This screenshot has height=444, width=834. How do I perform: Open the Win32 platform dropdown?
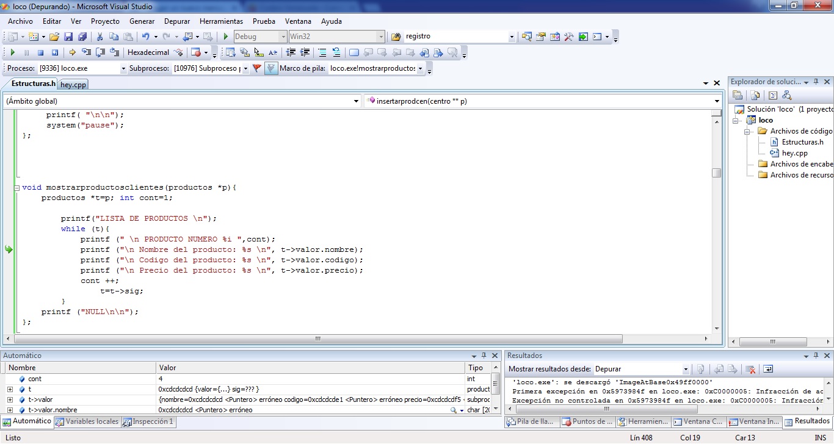tap(381, 37)
